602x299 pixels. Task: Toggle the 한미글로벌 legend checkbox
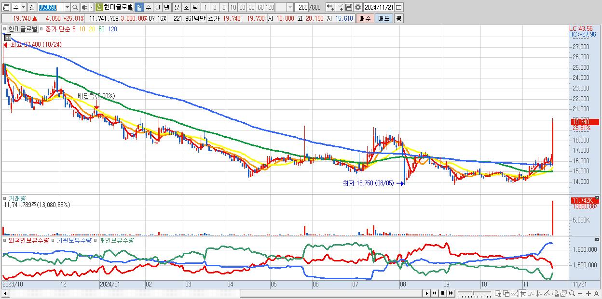(4, 29)
